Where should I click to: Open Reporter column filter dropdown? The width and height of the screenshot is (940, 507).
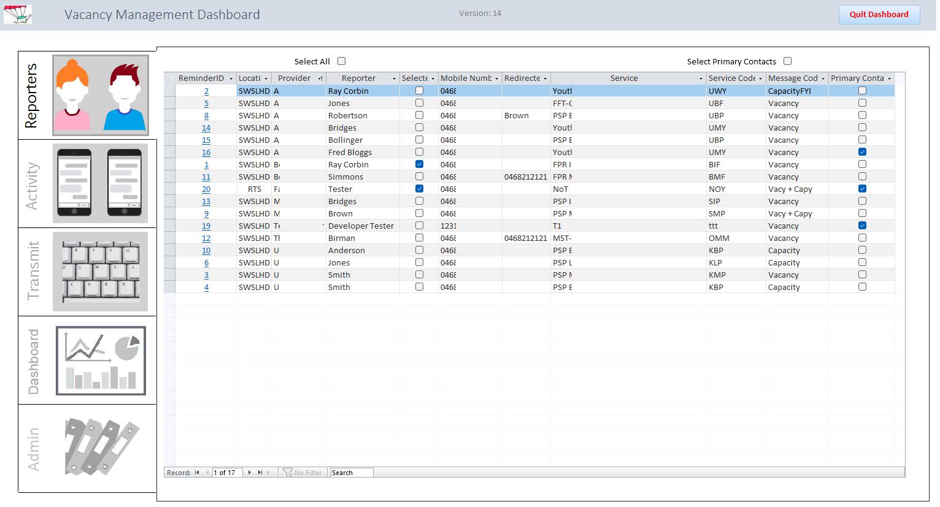pyautogui.click(x=395, y=78)
